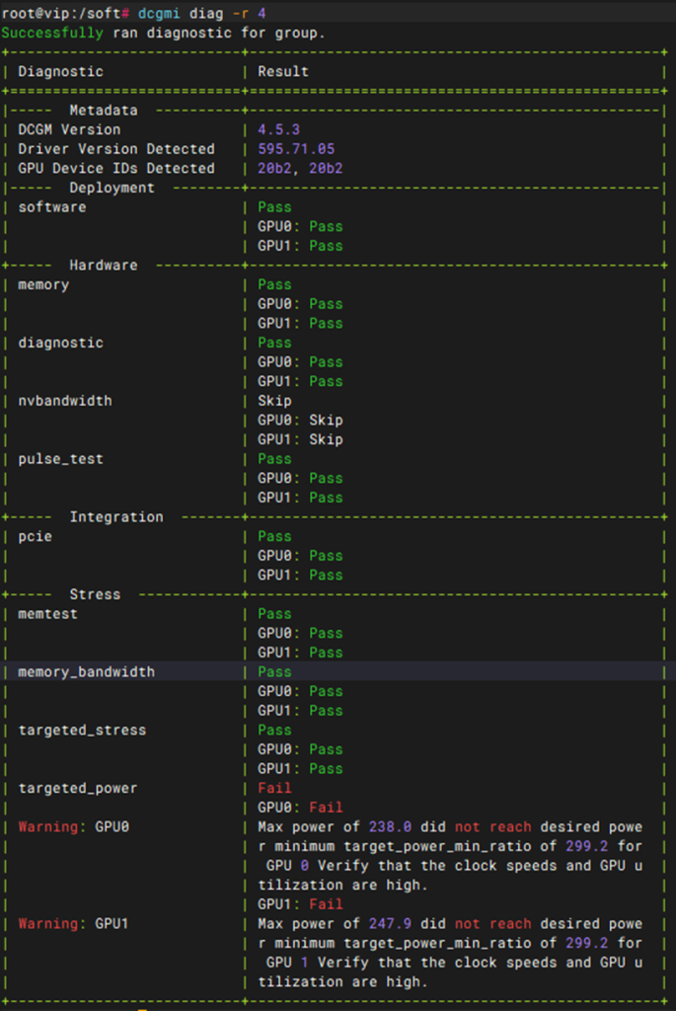
Task: Click the 'Metadata' section label
Action: click(x=103, y=111)
